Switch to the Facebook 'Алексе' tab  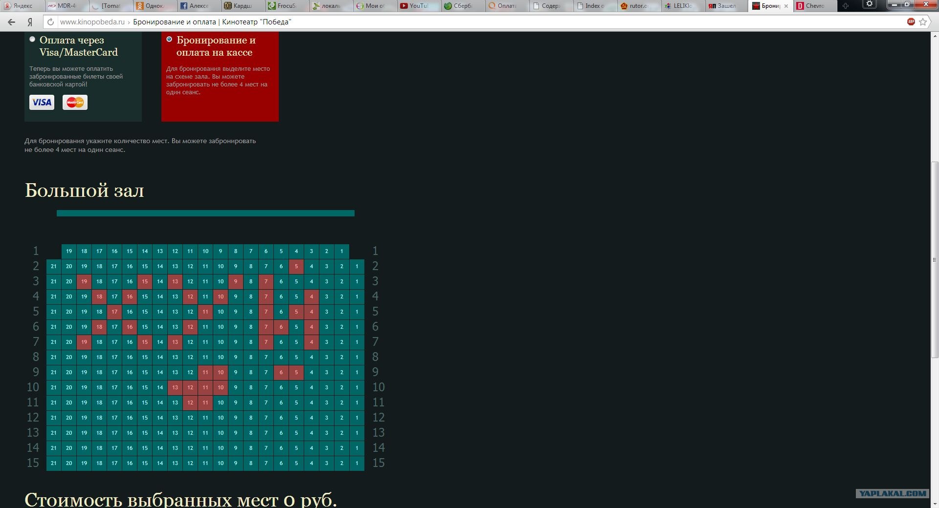pyautogui.click(x=199, y=6)
